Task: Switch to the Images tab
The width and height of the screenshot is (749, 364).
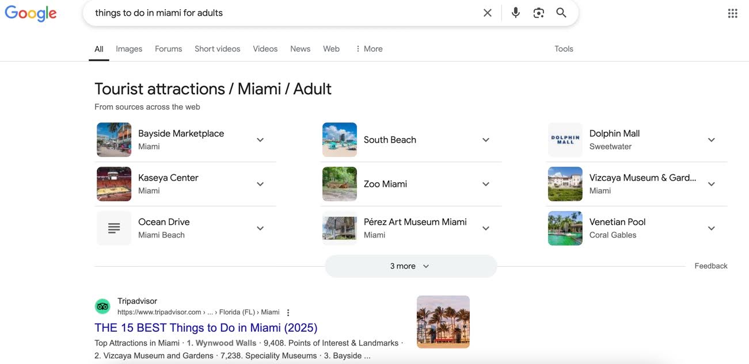Action: [129, 49]
